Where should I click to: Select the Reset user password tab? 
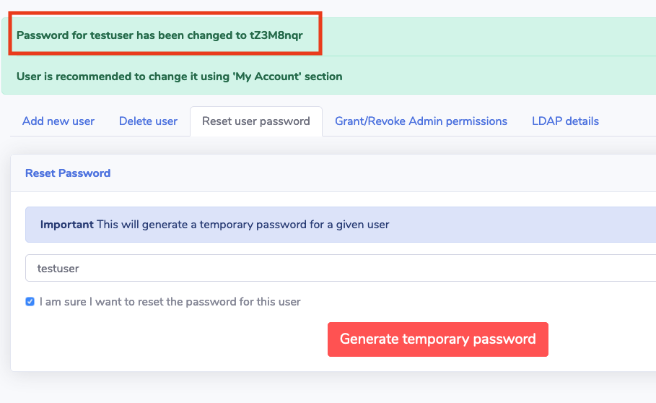coord(256,121)
